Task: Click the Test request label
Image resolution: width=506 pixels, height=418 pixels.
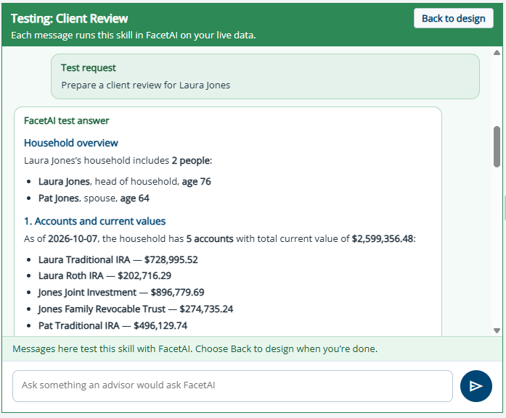Action: pyautogui.click(x=88, y=68)
